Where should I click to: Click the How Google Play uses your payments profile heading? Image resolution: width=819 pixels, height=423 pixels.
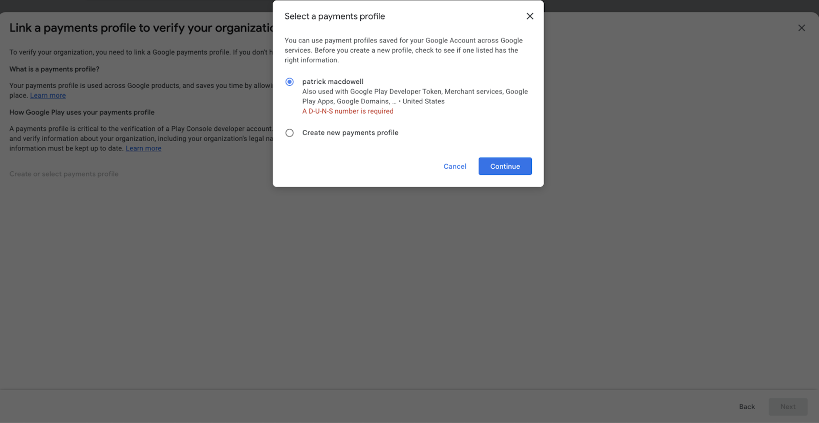coord(82,112)
